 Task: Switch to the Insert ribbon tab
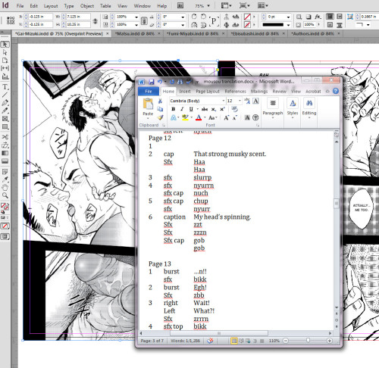click(x=185, y=92)
